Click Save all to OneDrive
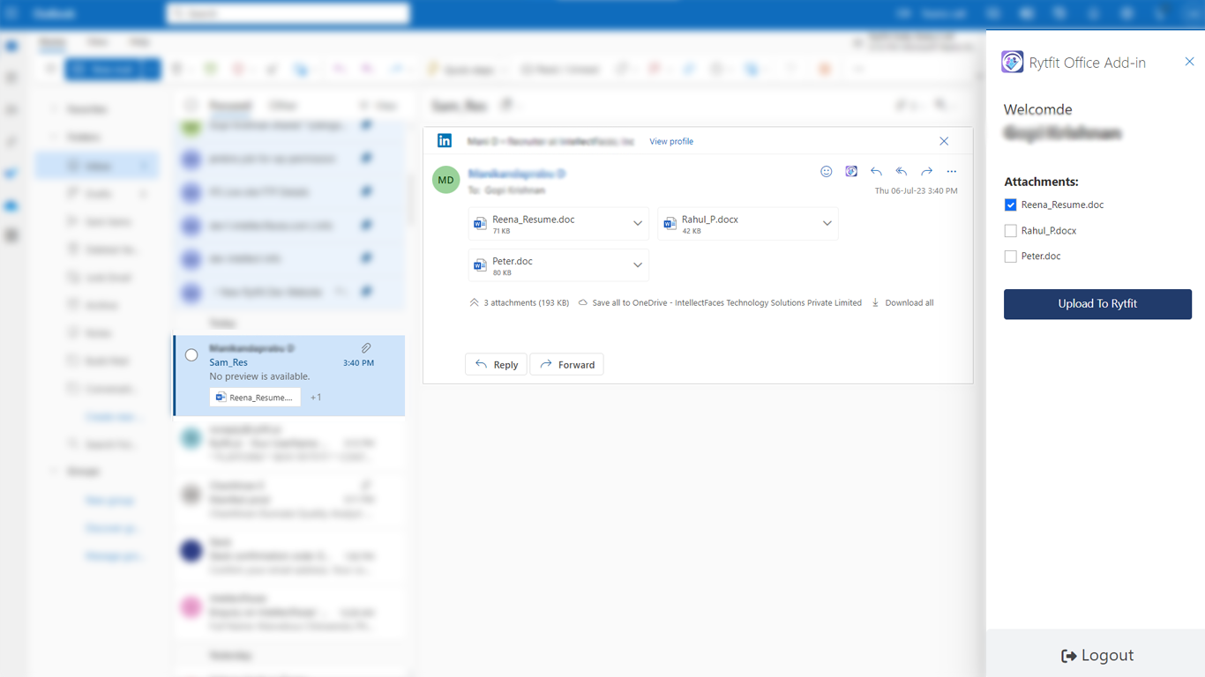 click(x=720, y=302)
